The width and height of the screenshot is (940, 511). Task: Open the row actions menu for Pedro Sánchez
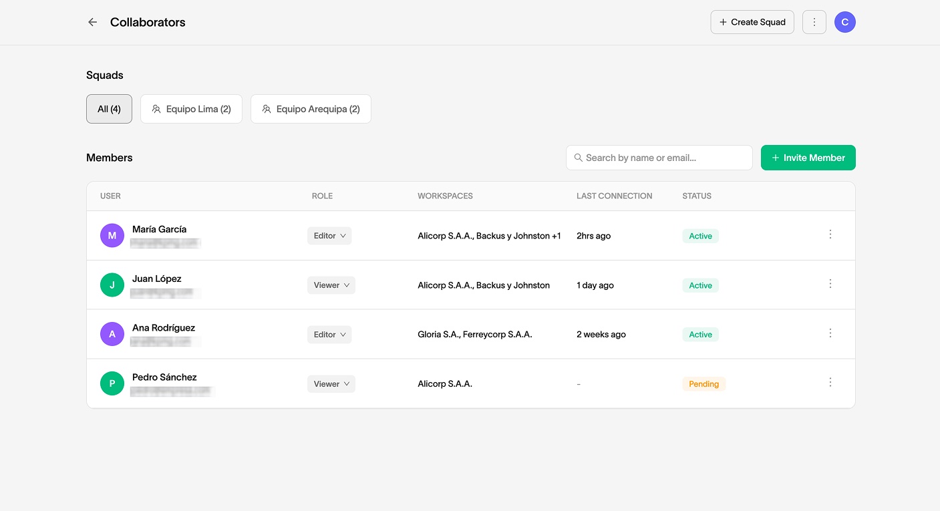(830, 382)
